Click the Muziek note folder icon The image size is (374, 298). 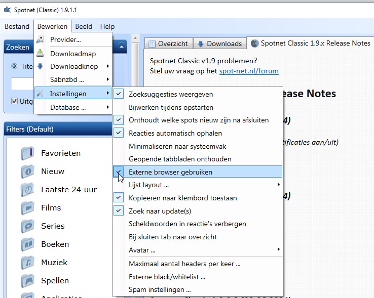(x=27, y=263)
